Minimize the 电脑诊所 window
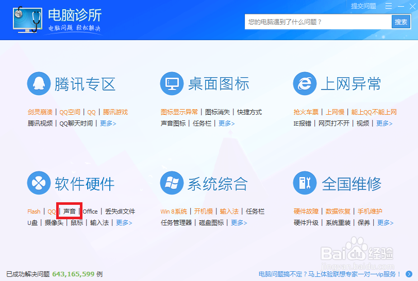The image size is (418, 281). tap(401, 6)
